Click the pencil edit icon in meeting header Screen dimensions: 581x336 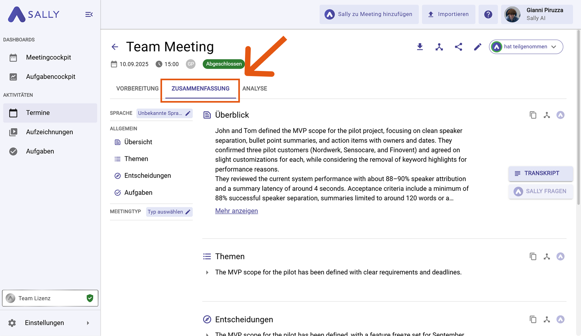tap(478, 47)
